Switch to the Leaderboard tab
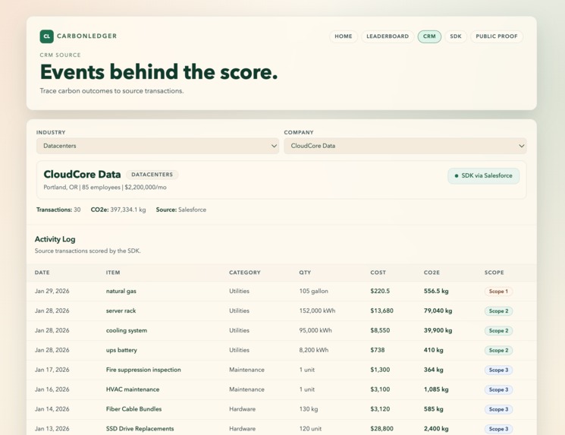The height and width of the screenshot is (435, 565). pos(388,36)
